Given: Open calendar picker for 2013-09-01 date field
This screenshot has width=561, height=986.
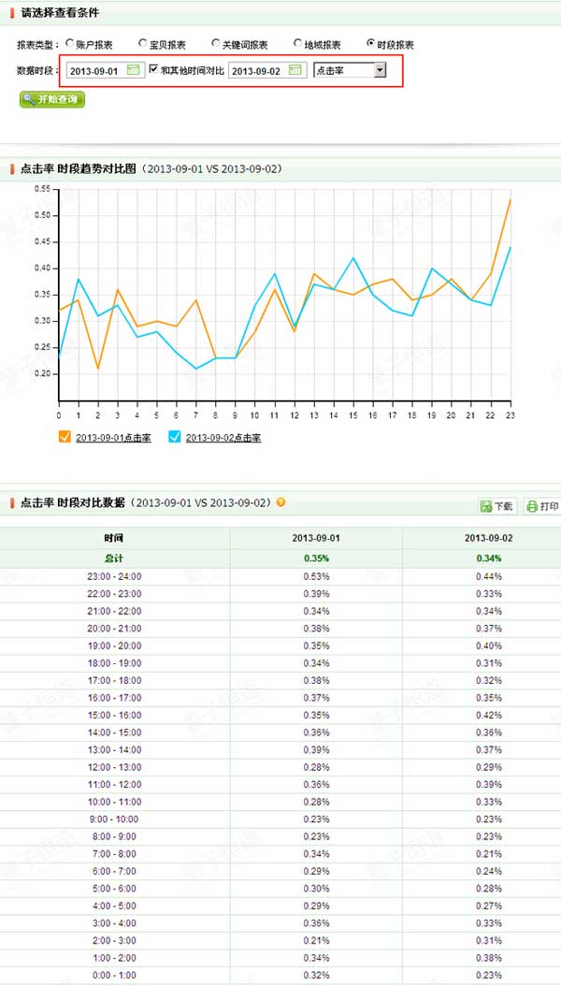Looking at the screenshot, I should [133, 70].
